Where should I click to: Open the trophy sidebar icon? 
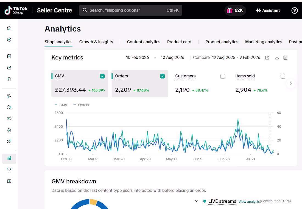9,170
